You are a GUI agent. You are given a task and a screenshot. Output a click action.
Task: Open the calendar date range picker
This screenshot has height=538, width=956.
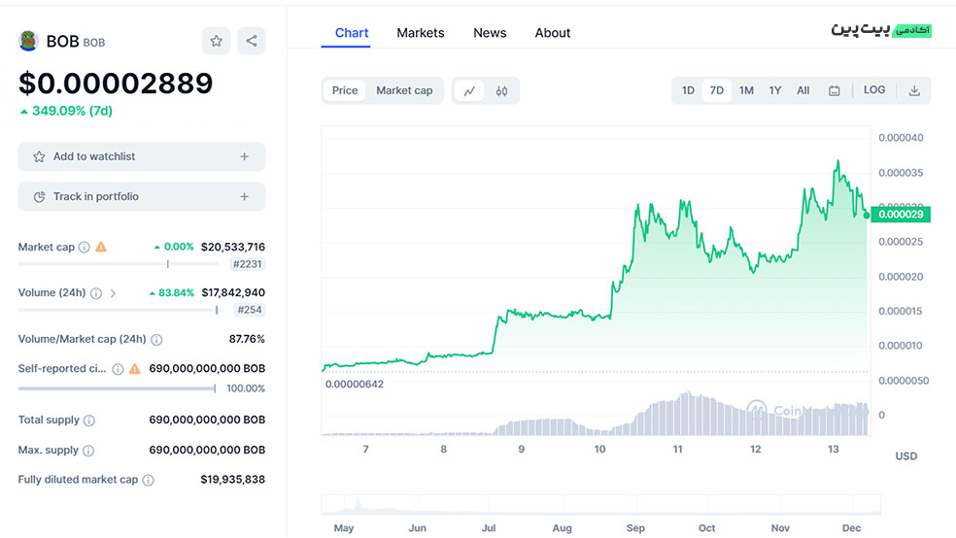834,90
